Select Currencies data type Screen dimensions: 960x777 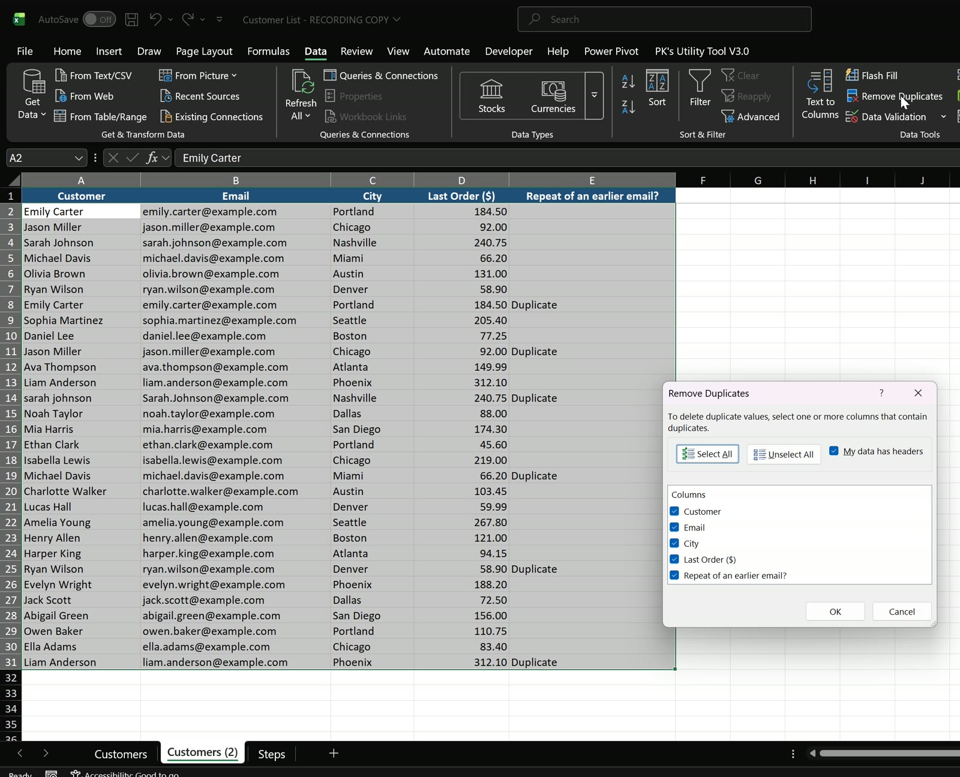(x=553, y=96)
